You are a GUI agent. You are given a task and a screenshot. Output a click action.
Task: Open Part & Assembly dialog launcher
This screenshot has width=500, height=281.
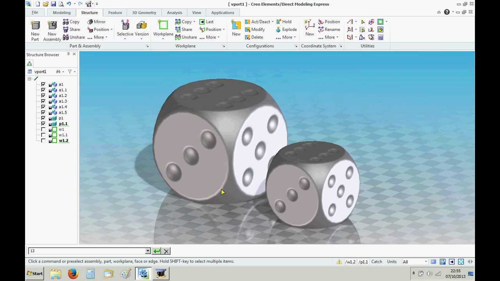pyautogui.click(x=147, y=46)
